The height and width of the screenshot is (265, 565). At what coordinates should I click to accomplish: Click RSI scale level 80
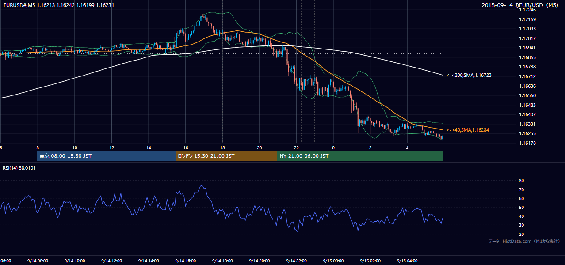click(521, 181)
